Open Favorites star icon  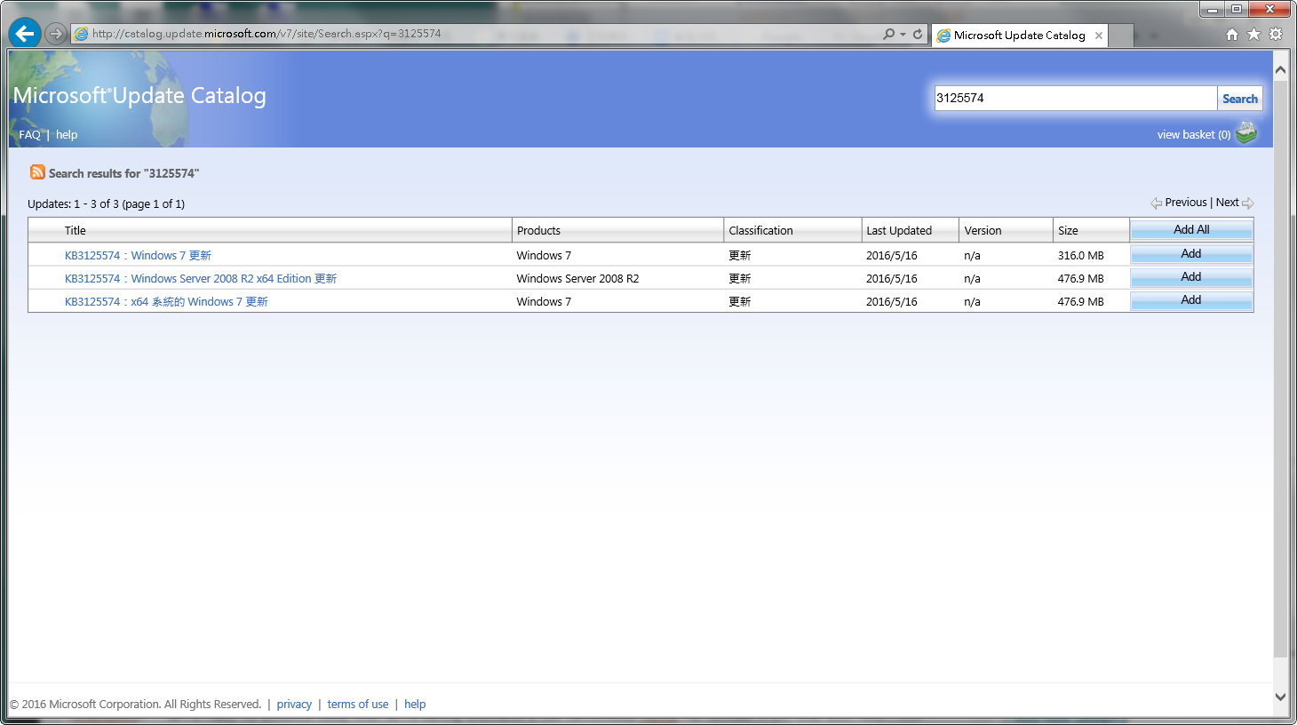click(x=1253, y=35)
